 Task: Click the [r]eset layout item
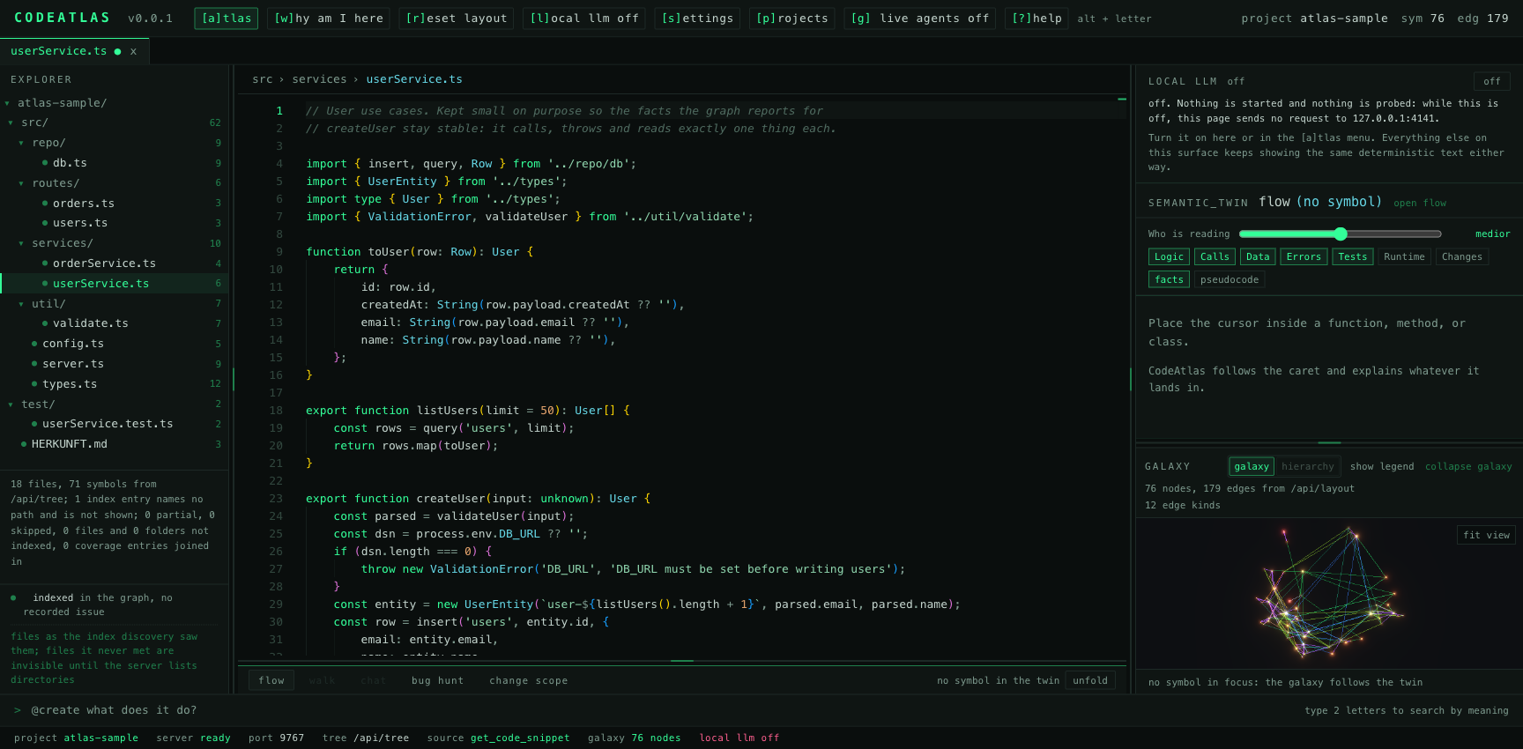457,19
